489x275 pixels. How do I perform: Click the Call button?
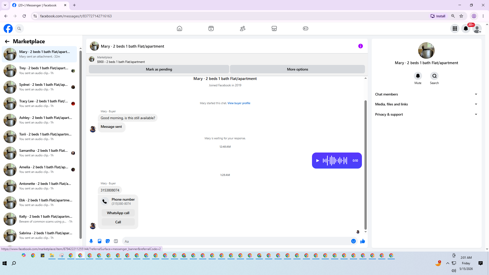118,222
